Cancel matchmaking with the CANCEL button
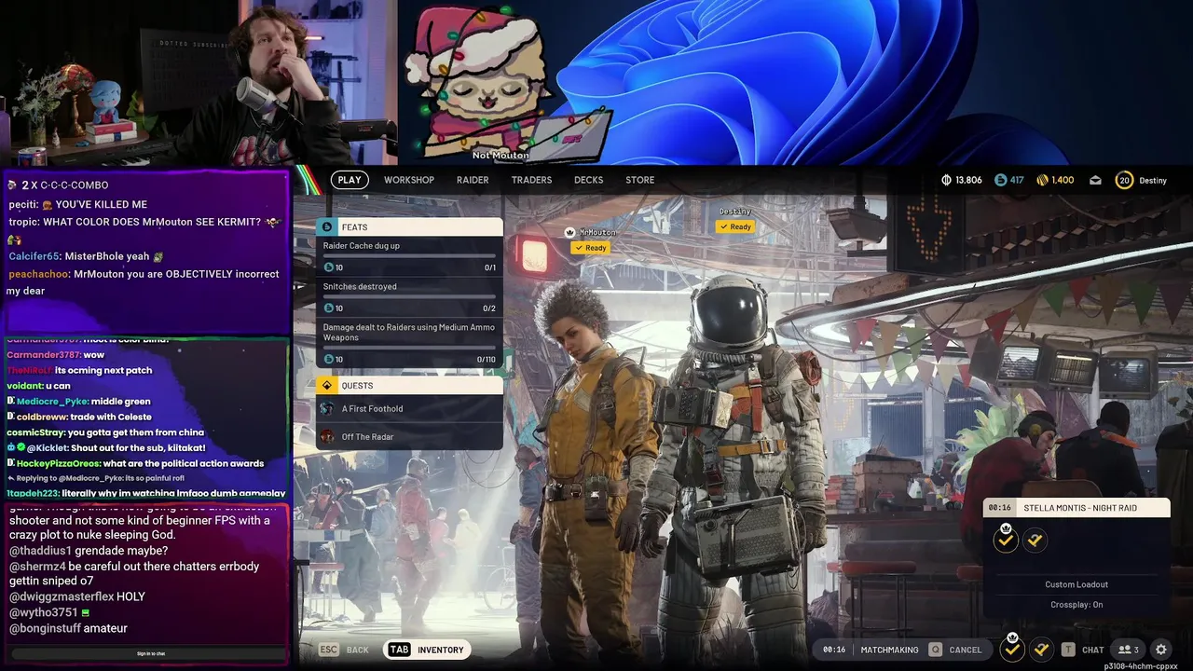1193x671 pixels. [x=966, y=650]
